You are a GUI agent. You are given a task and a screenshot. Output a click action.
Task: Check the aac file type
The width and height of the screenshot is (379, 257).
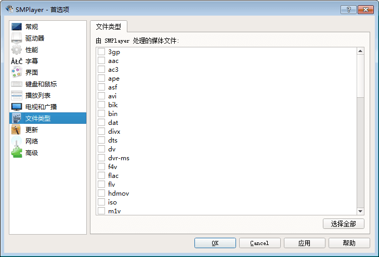101,60
